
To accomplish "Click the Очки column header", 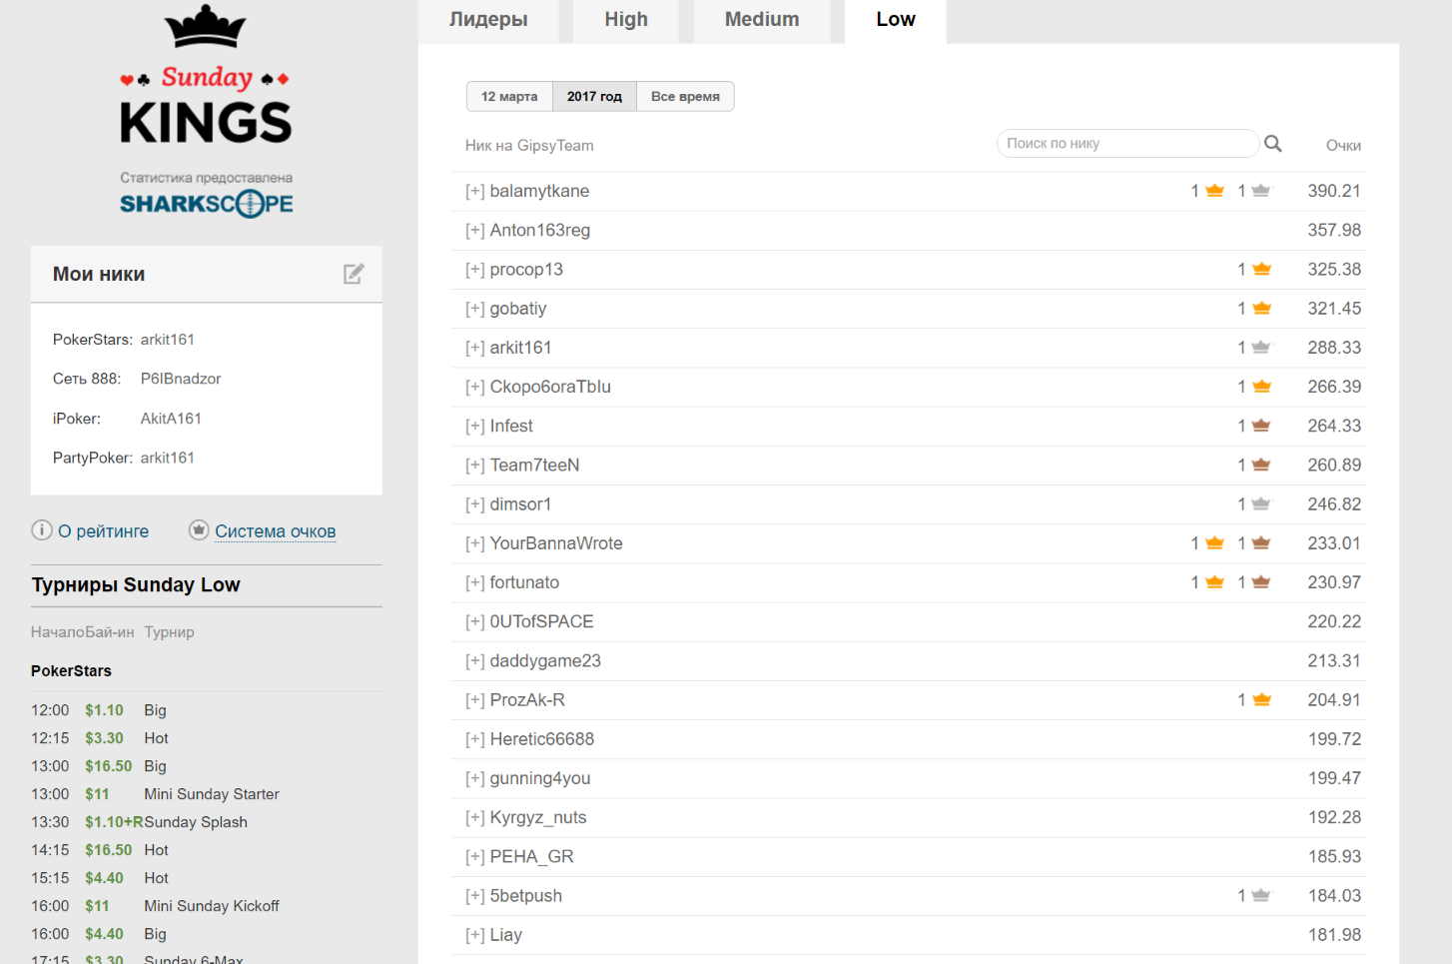I will (1343, 146).
